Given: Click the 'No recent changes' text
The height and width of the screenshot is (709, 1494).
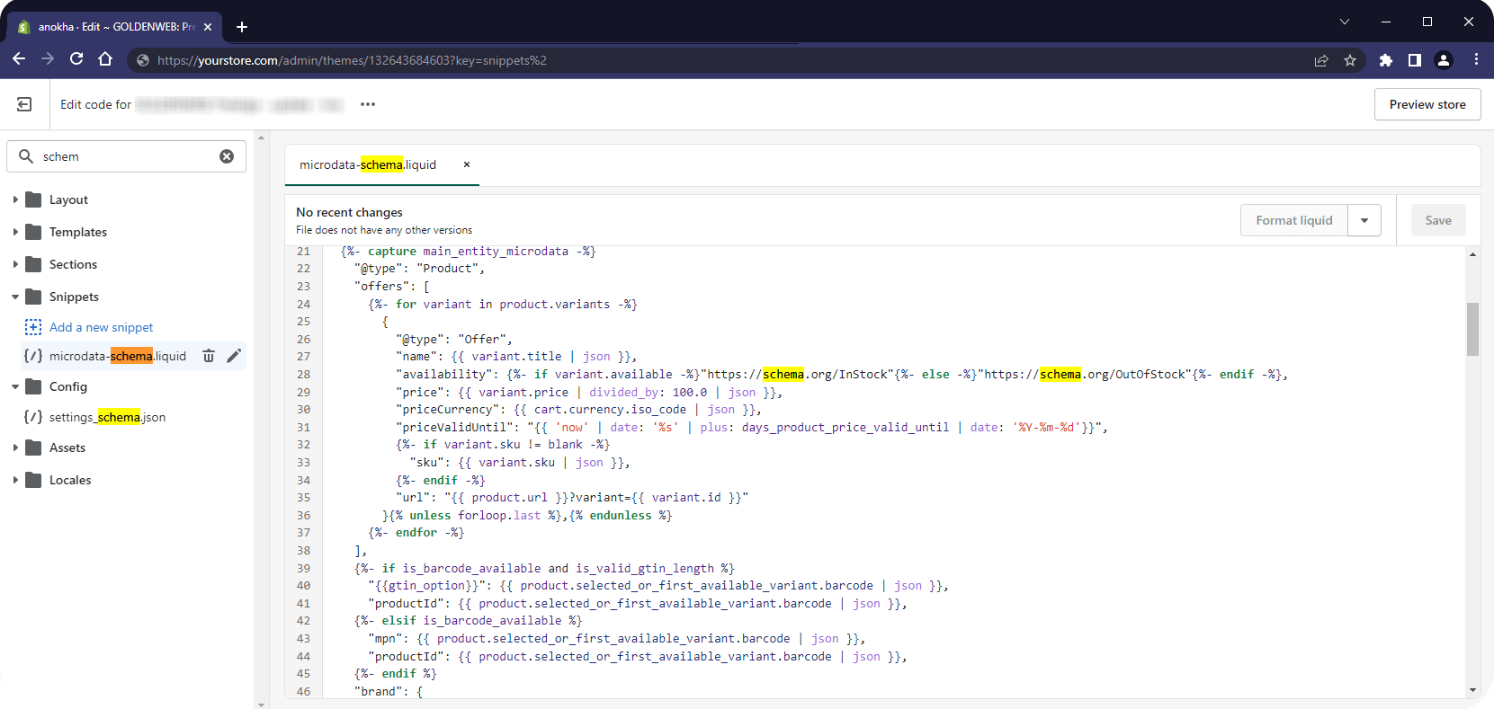Looking at the screenshot, I should 349,212.
